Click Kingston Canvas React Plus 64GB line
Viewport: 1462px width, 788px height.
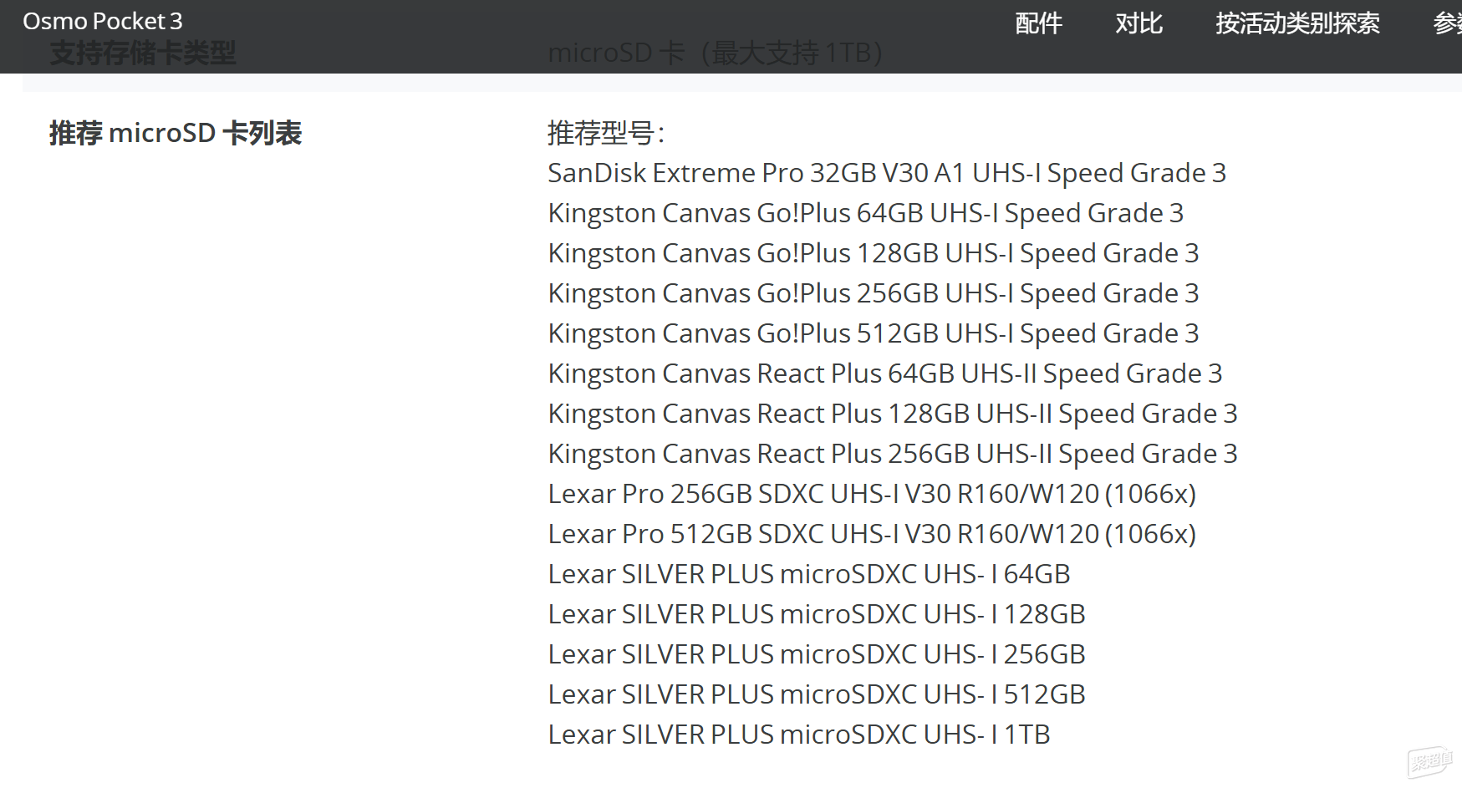885,374
